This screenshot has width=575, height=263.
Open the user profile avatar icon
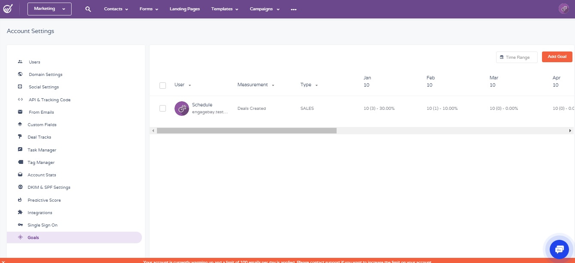click(x=564, y=9)
